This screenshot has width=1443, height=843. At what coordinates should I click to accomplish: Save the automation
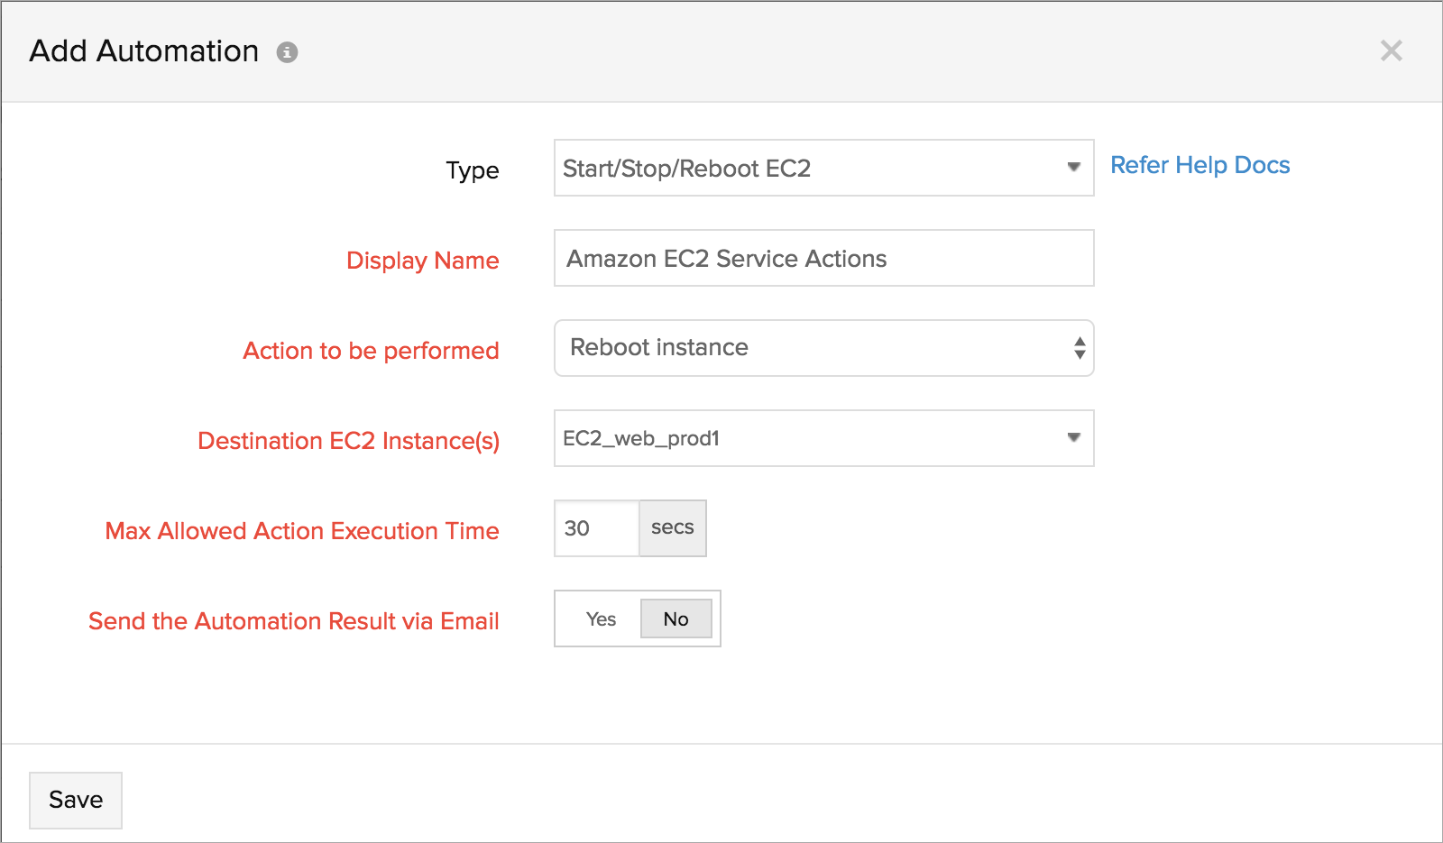click(76, 800)
